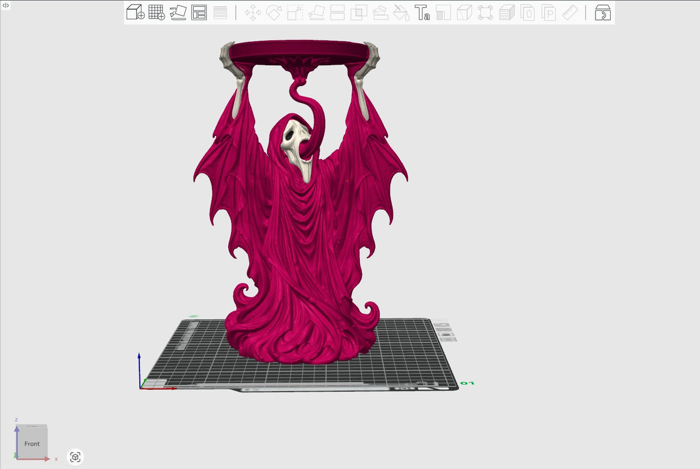Click the Front face of view cube

tap(32, 443)
